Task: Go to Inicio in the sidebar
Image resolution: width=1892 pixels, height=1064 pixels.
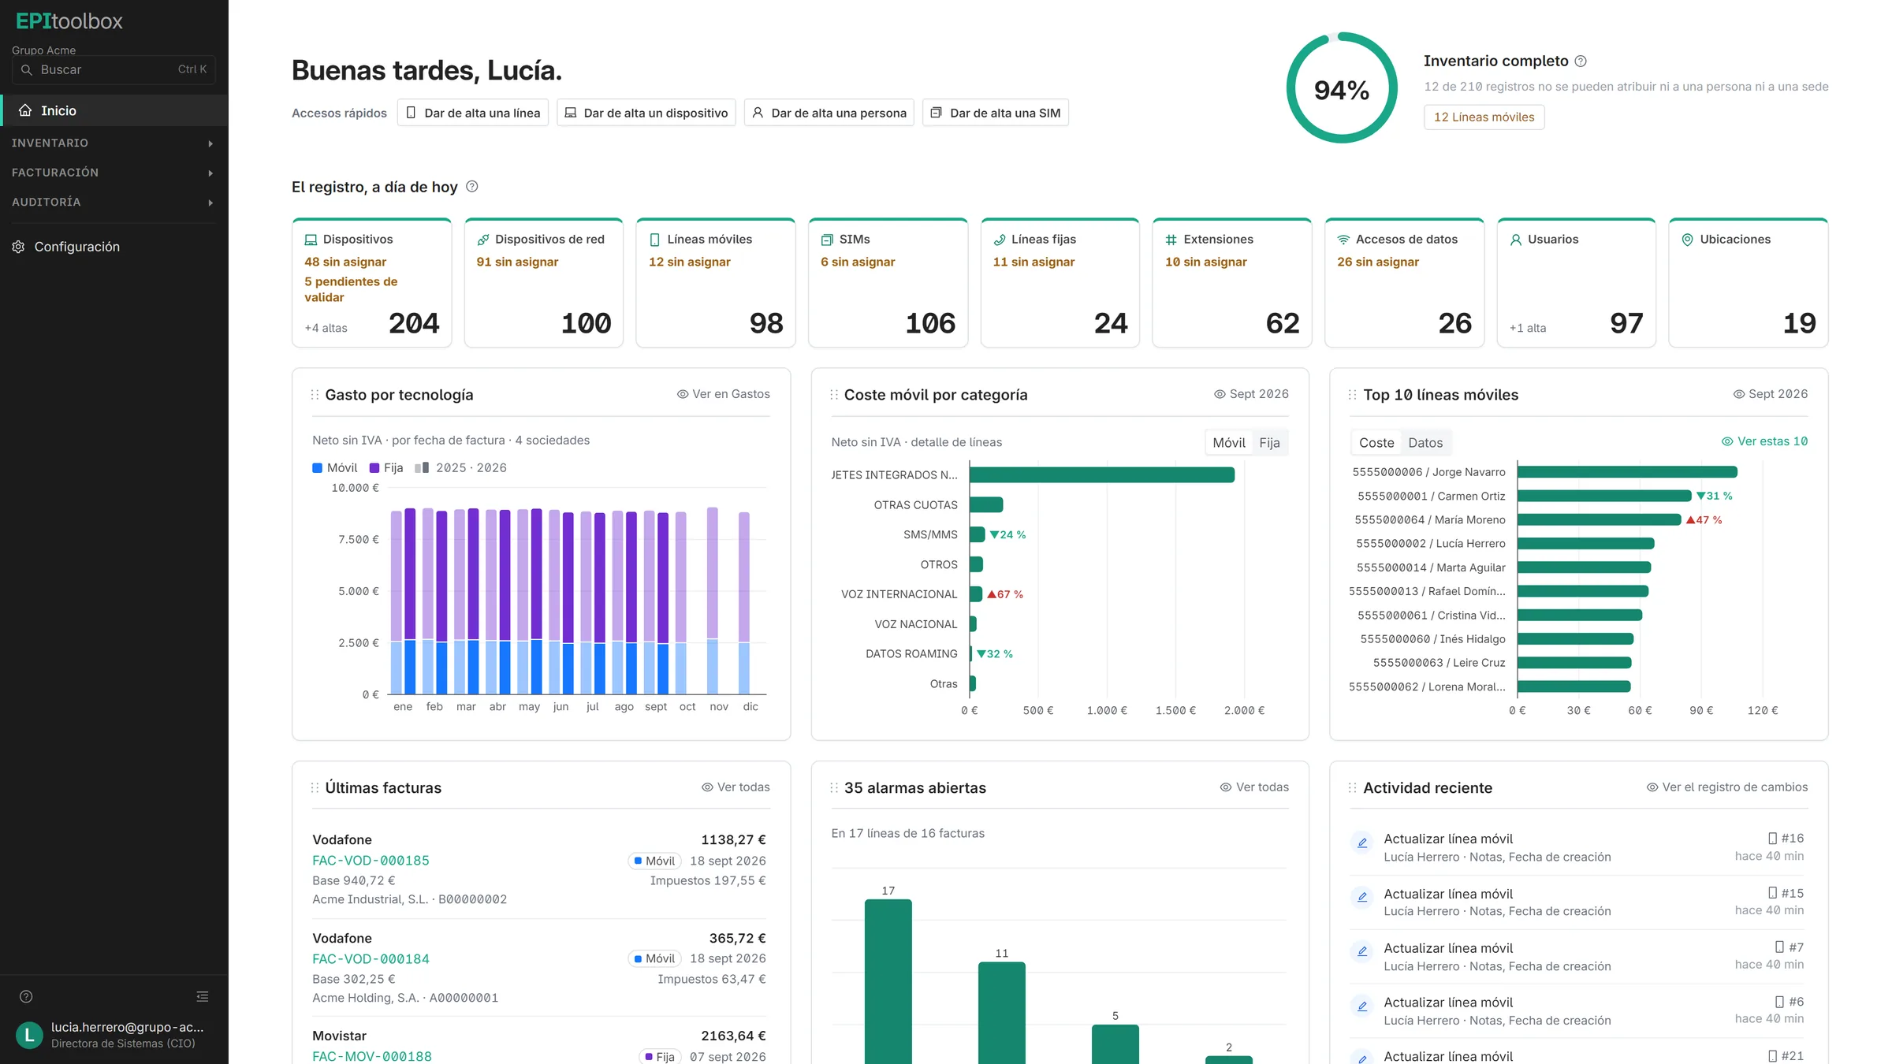Action: 114,111
